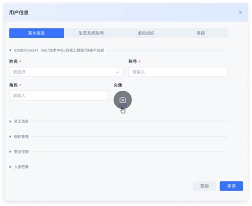
Task: Click the 账号 input field
Action: pyautogui.click(x=178, y=72)
